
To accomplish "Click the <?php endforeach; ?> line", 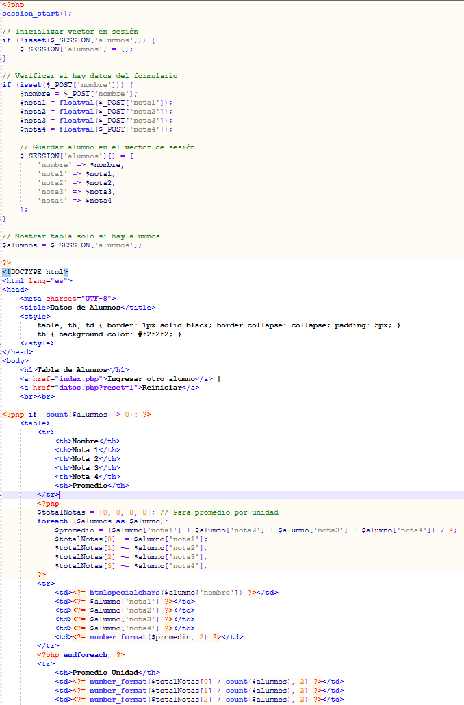I will 81,655.
